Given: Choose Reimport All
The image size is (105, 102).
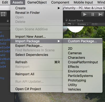Looking at the screenshot, I should (x=36, y=74).
